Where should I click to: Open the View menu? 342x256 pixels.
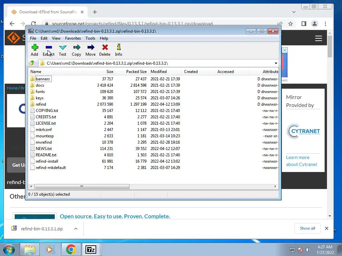(x=56, y=38)
